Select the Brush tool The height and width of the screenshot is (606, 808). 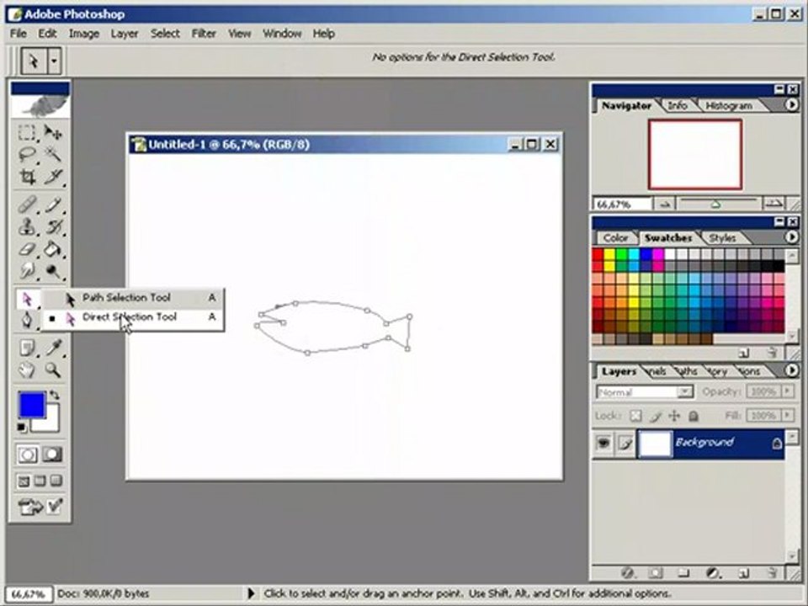(53, 205)
